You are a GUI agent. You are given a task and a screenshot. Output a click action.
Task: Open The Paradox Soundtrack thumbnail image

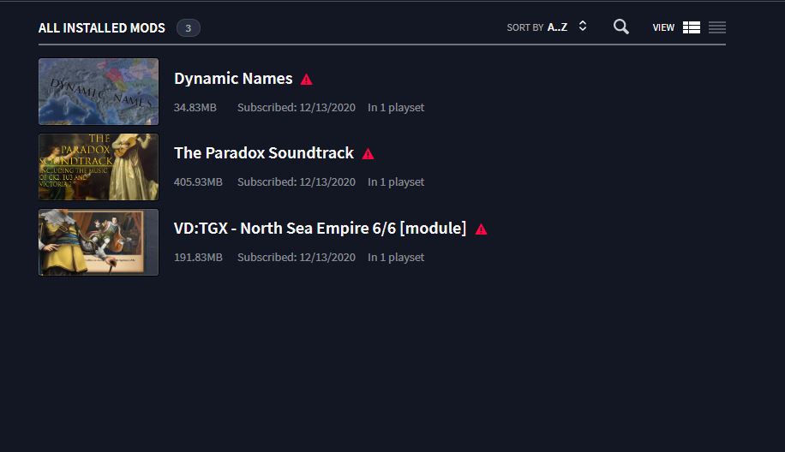99,167
